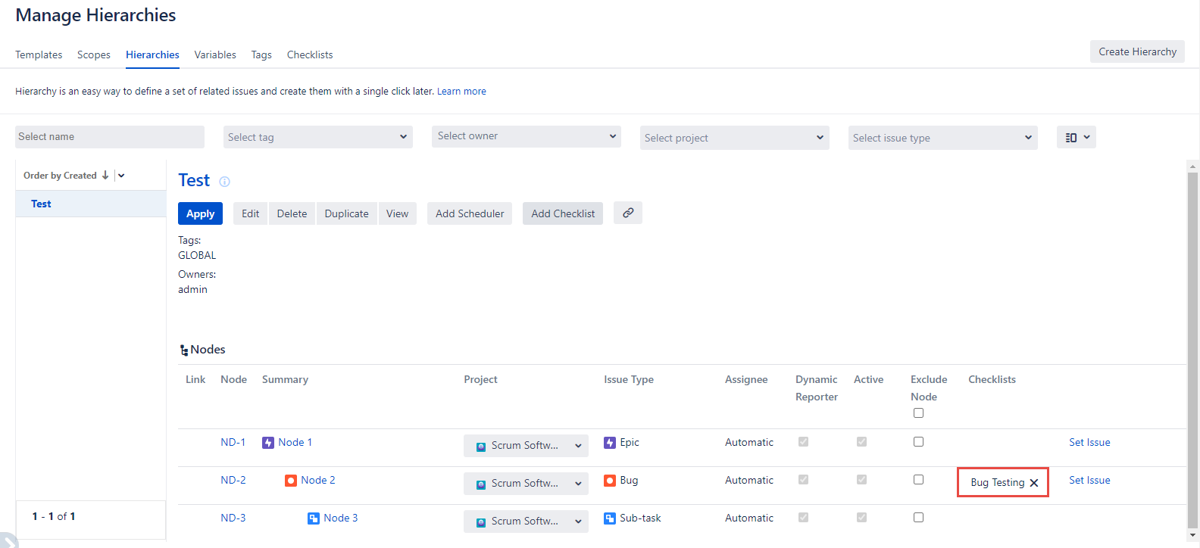Switch to the Templates tab

[x=39, y=54]
